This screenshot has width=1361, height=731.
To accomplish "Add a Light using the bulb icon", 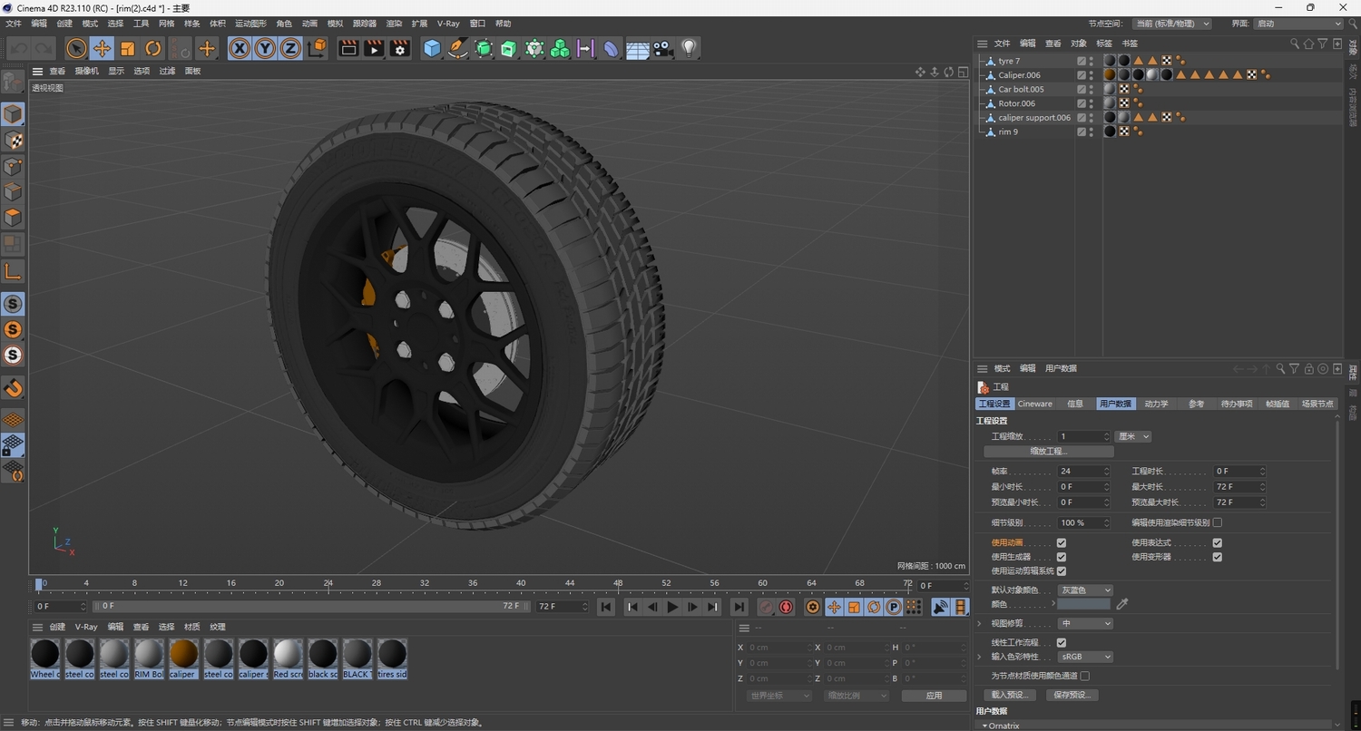I will pyautogui.click(x=687, y=48).
